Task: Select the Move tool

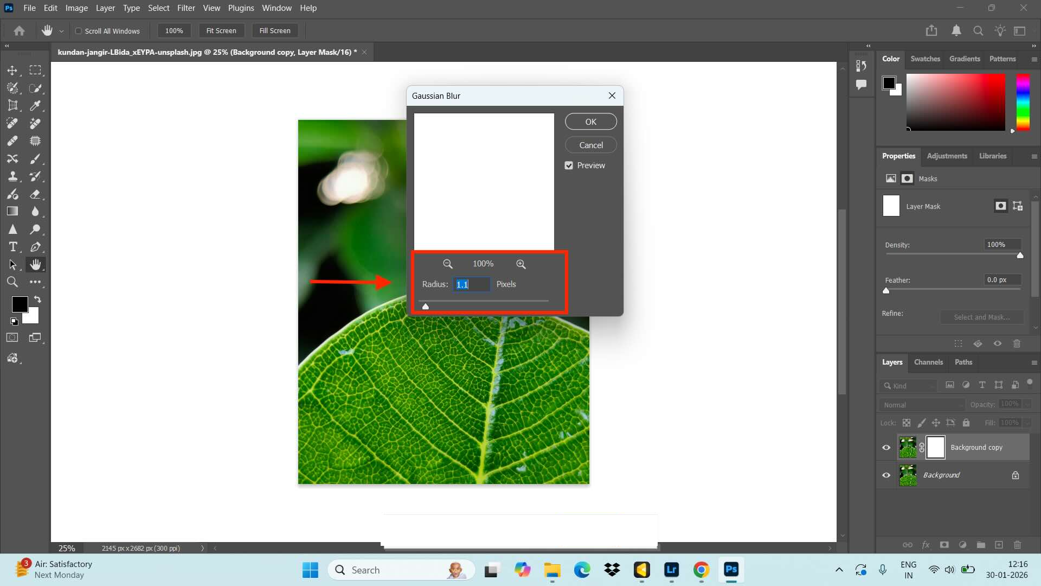Action: point(12,71)
